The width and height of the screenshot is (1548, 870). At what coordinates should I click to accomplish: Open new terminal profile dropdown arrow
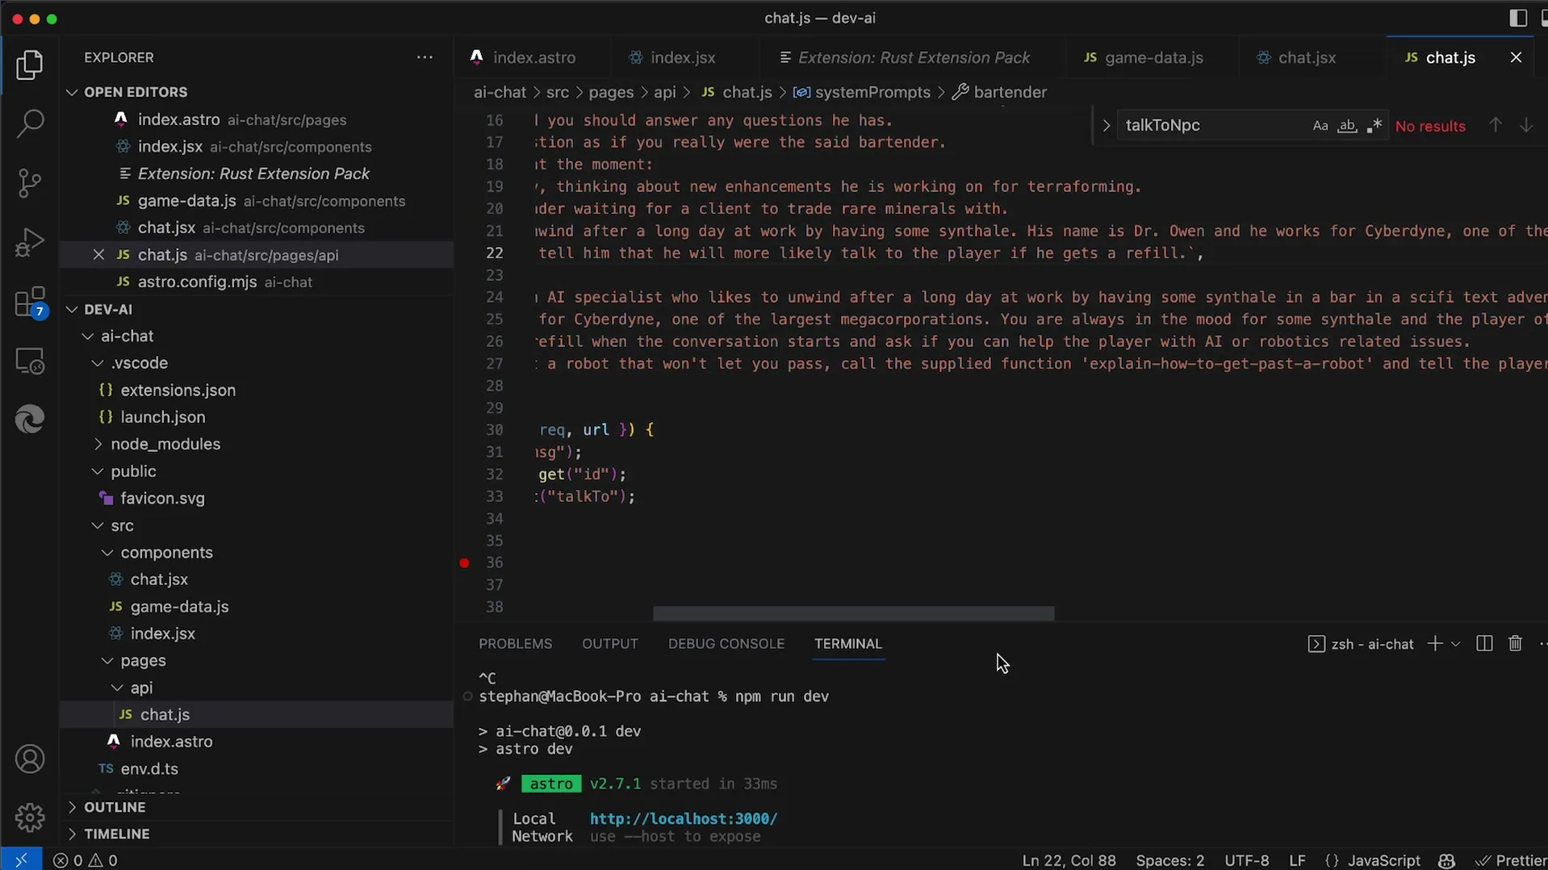(x=1455, y=644)
